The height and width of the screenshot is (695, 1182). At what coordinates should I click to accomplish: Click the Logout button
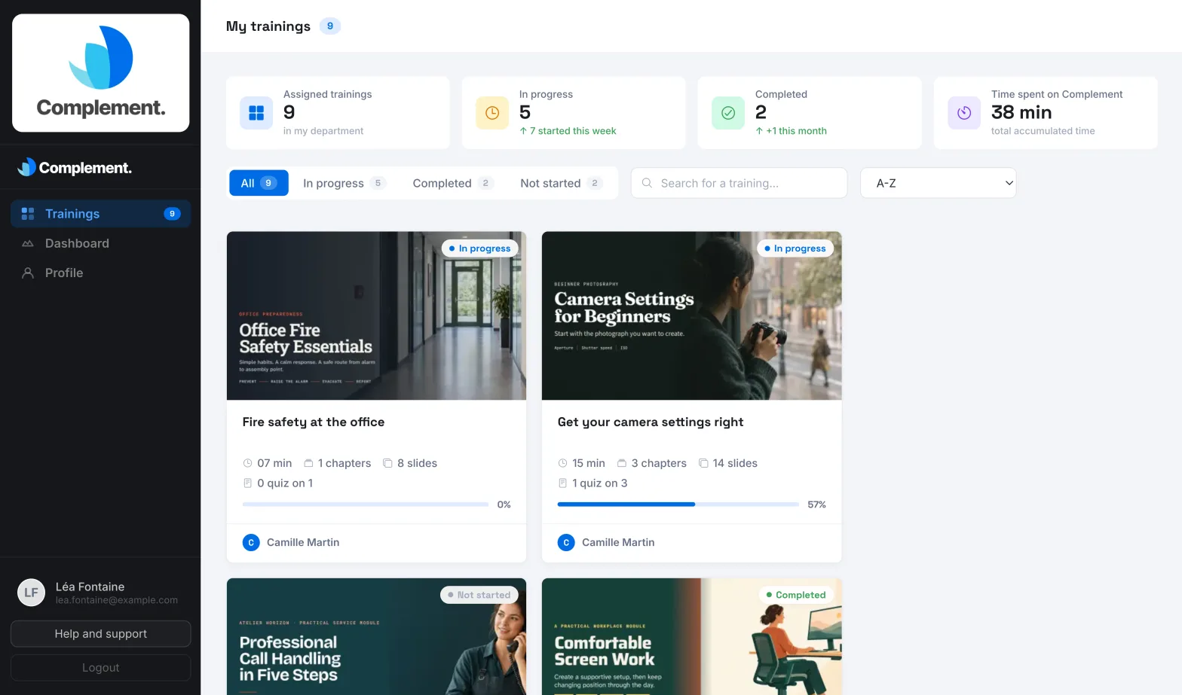[x=100, y=668]
